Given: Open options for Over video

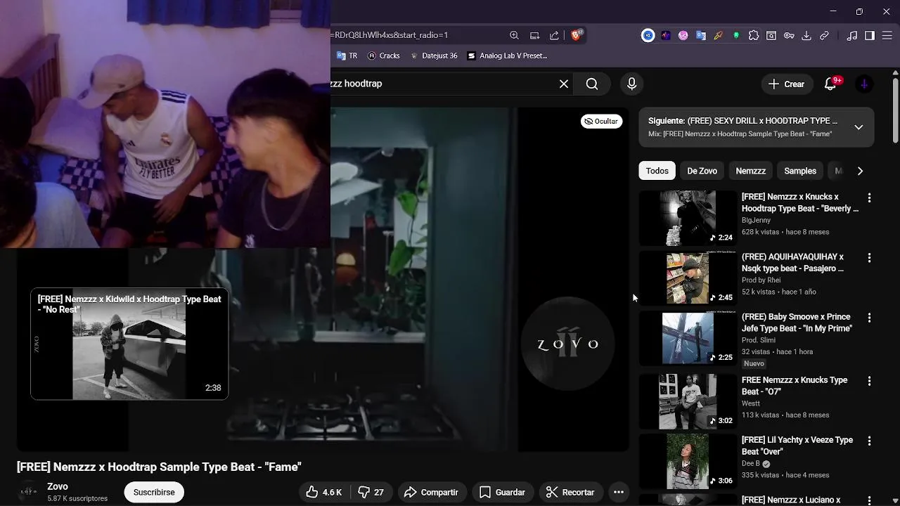Looking at the screenshot, I should point(869,441).
